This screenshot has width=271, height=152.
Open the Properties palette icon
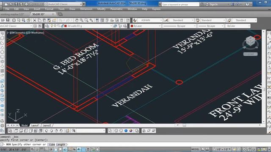pos(97,20)
